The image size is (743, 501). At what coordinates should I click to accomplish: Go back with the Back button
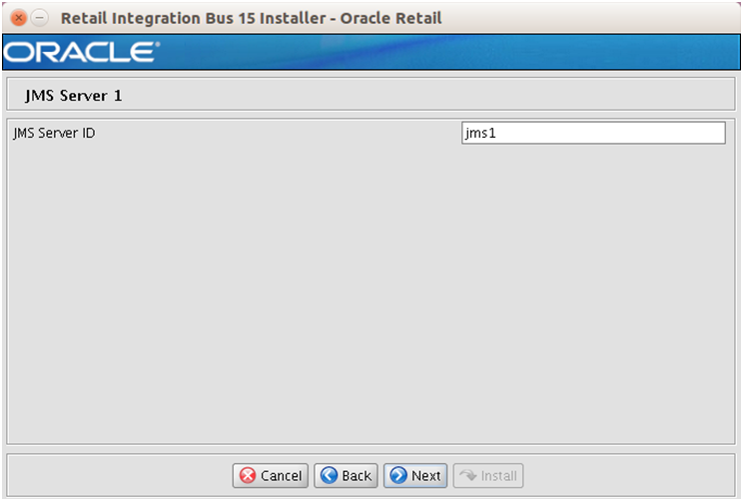click(x=346, y=475)
